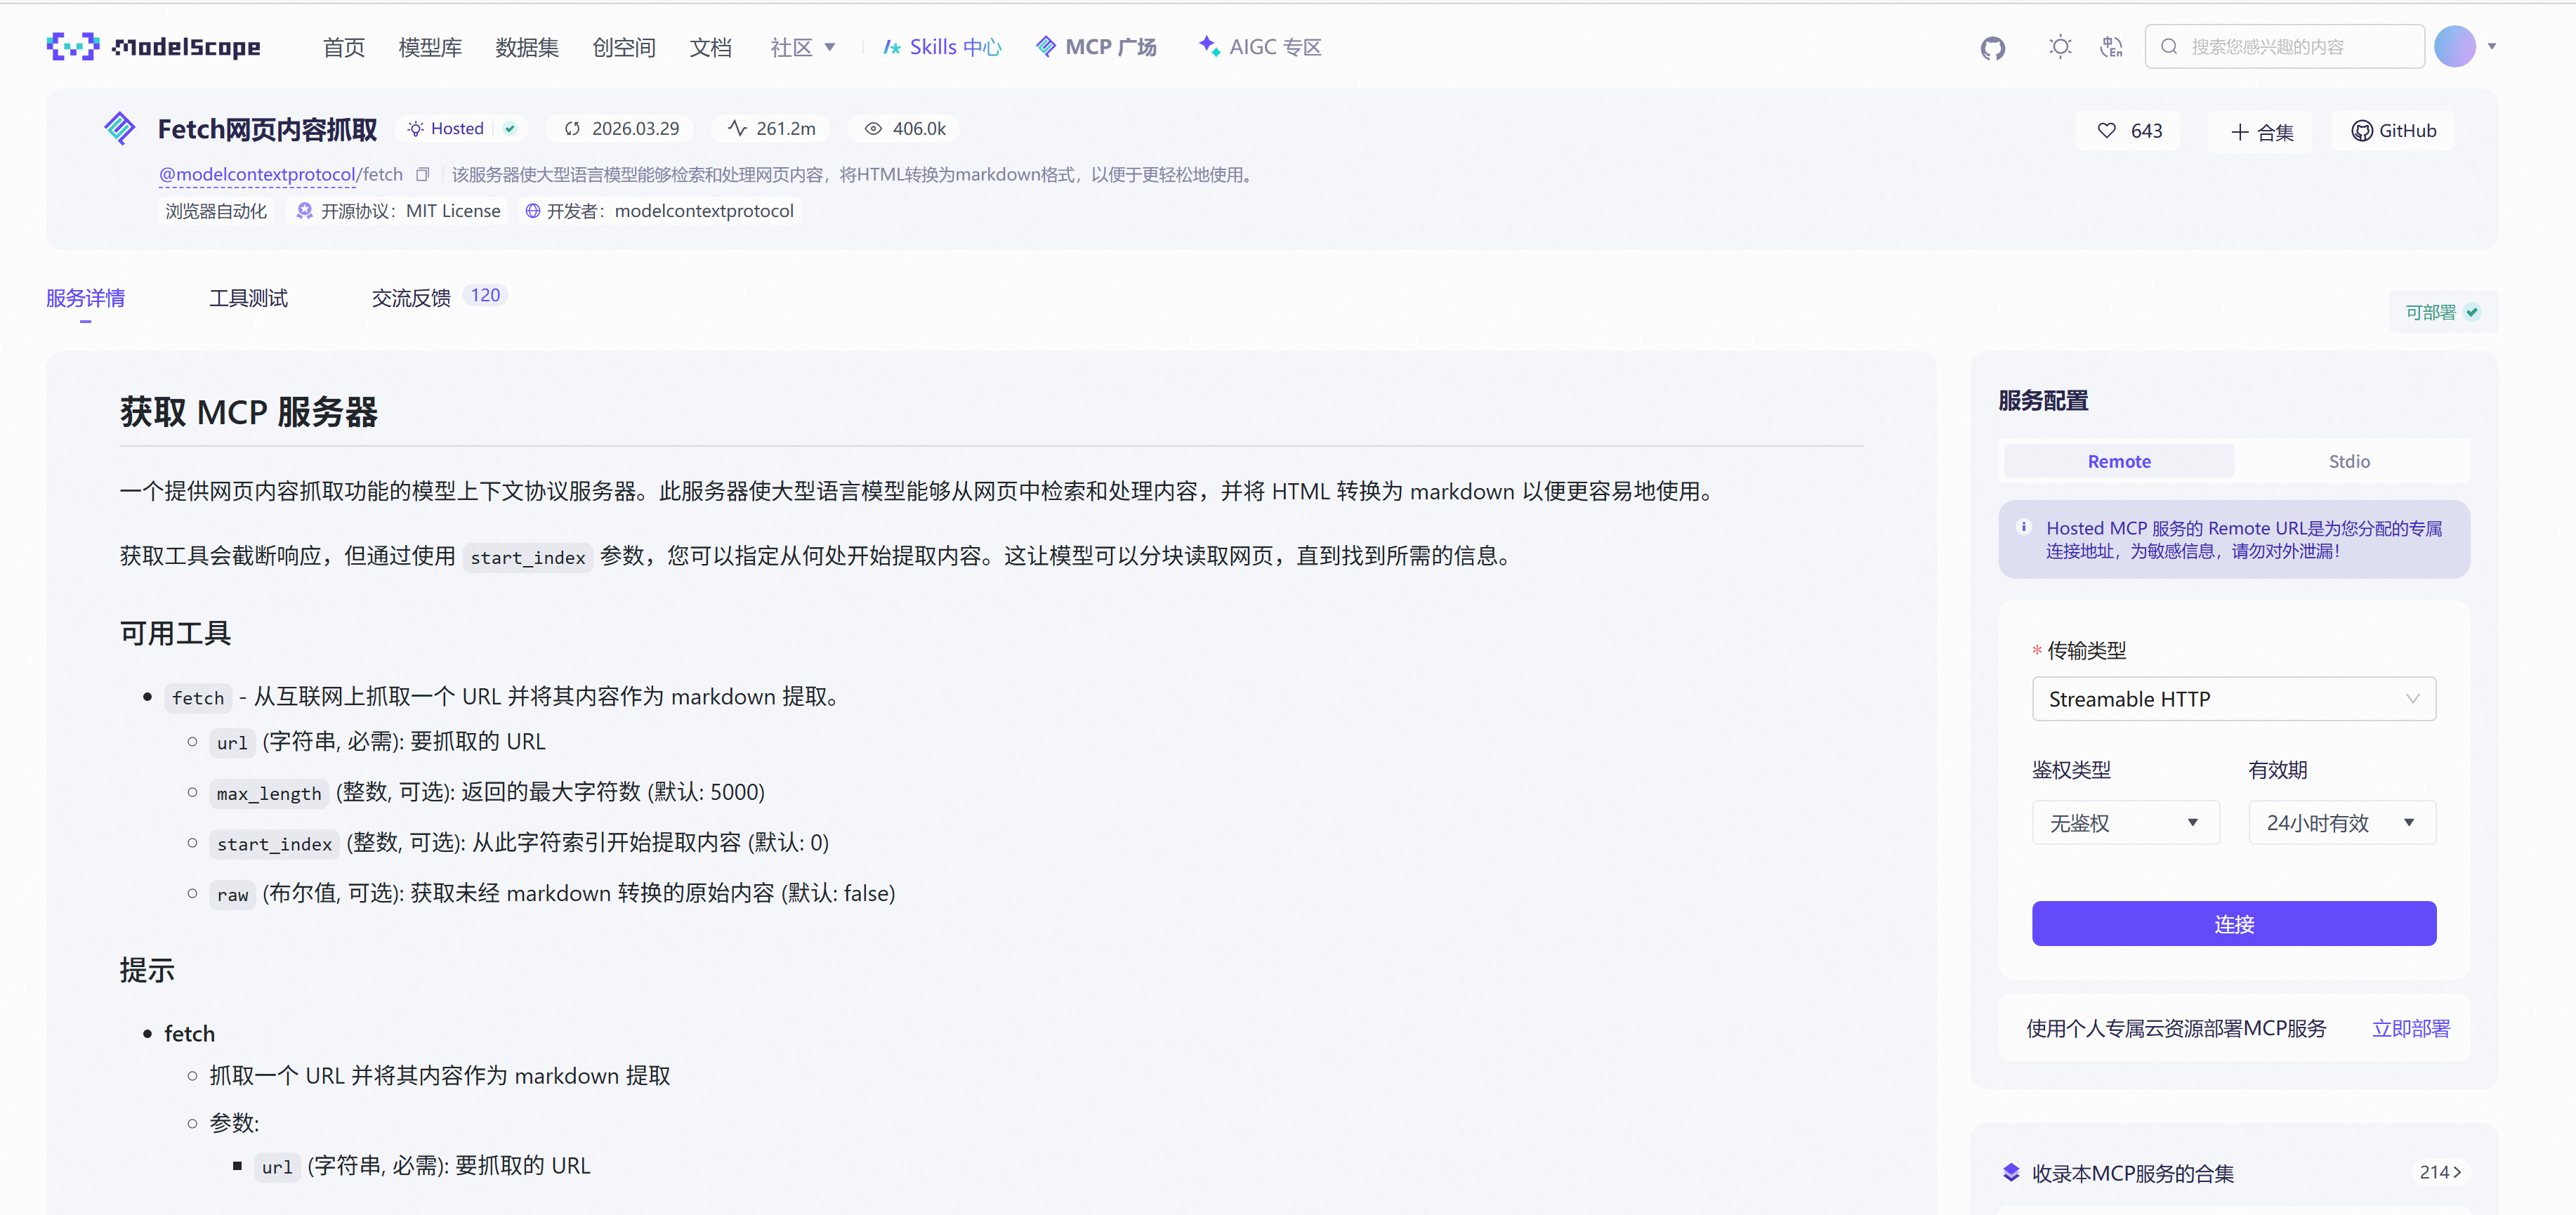Viewport: 2576px width, 1215px height.
Task: Toggle the light/dark theme sun icon
Action: tap(2059, 47)
